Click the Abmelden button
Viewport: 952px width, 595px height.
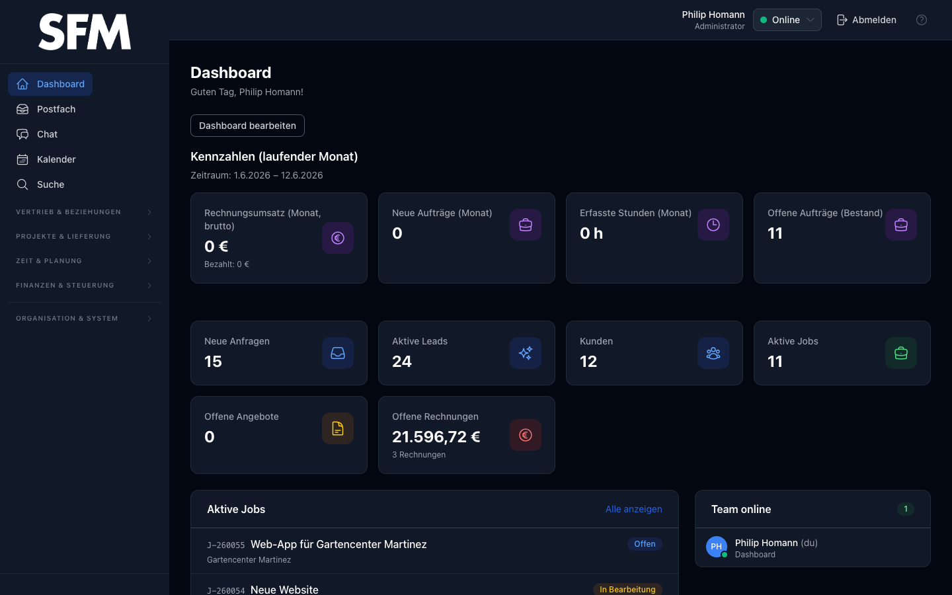866,20
